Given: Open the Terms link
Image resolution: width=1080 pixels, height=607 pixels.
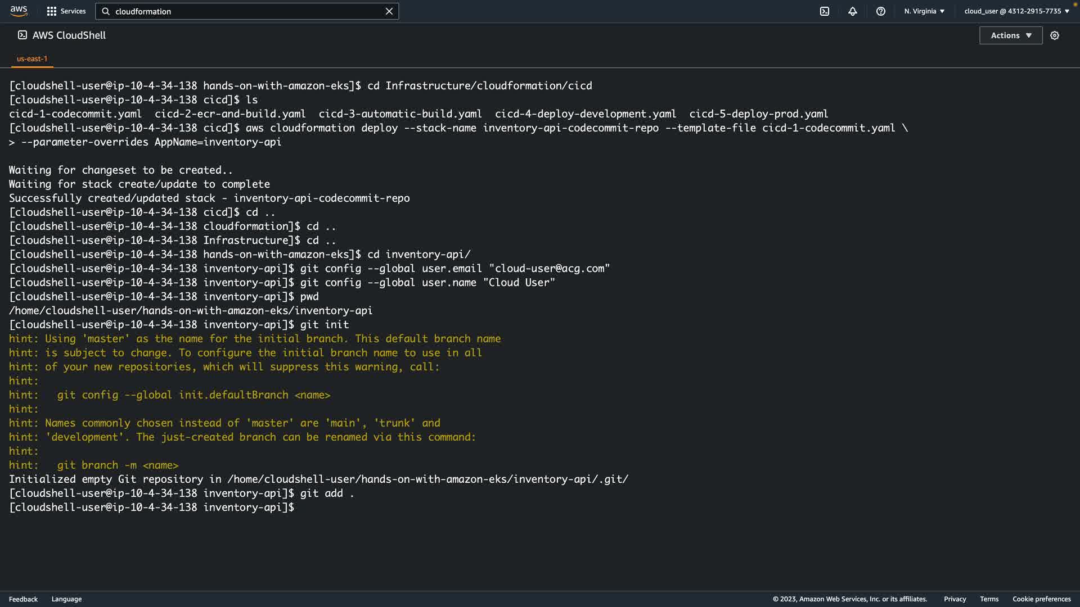Looking at the screenshot, I should point(989,599).
